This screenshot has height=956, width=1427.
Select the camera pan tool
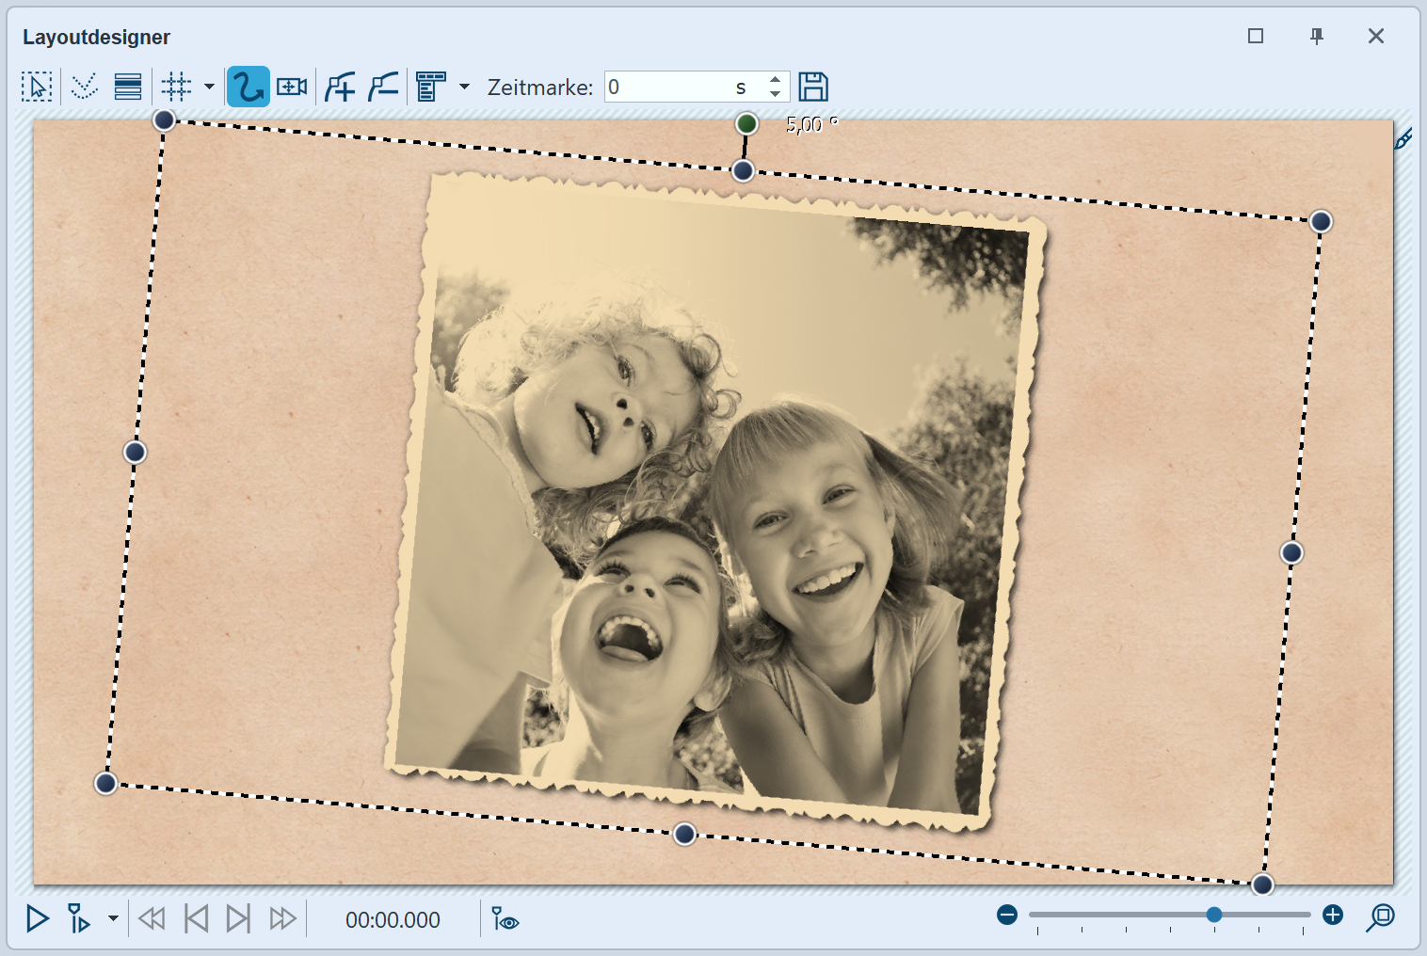[x=292, y=86]
